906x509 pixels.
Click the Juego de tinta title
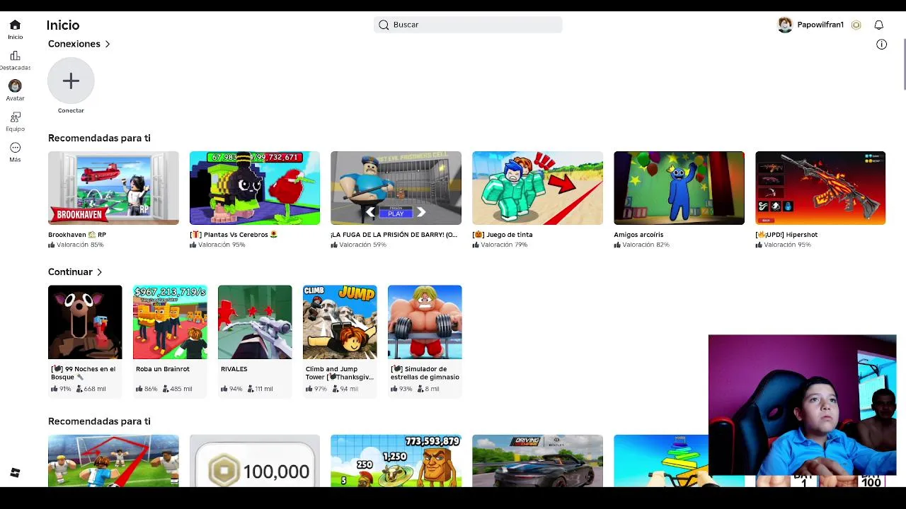503,235
